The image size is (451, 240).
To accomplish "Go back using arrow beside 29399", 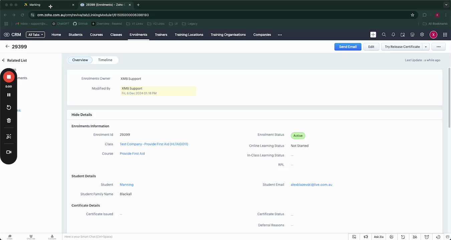I will (x=7, y=47).
